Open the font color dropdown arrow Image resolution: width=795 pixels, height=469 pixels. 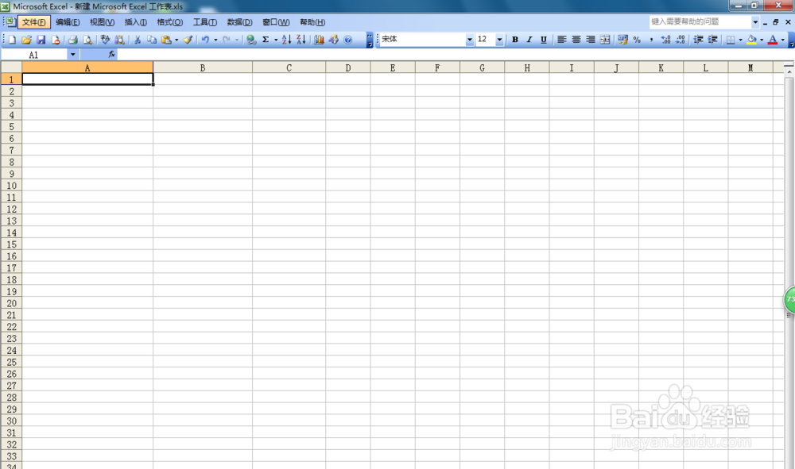click(x=783, y=40)
